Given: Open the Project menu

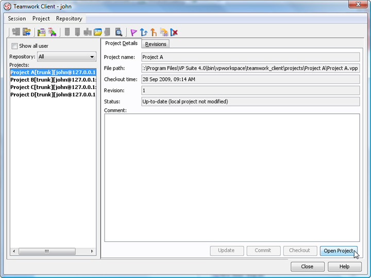Looking at the screenshot, I should coord(41,19).
